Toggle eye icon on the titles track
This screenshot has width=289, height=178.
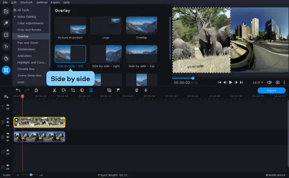pos(8,106)
